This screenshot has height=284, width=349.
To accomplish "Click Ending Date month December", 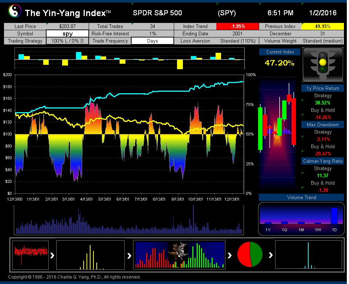I will (280, 33).
